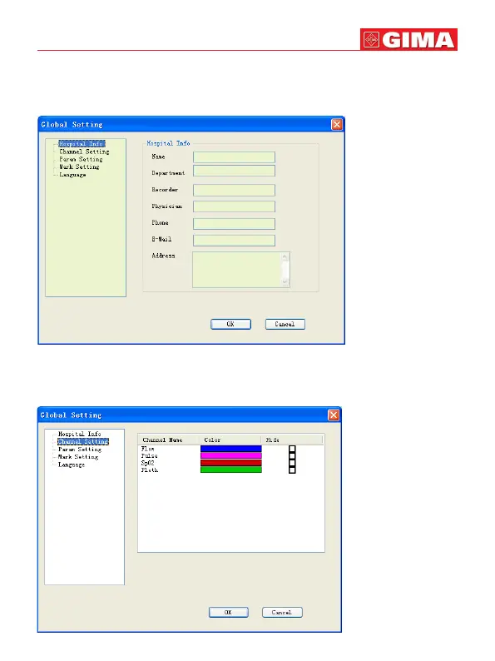Close the Global Setting dialog showing the channel list
This screenshot has height=661, width=495.
pos(334,415)
